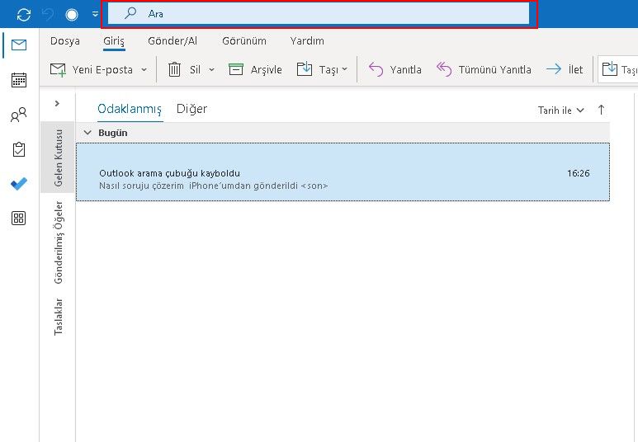638x442 pixels.
Task: Open the More Apps grid icon
Action: 18,219
